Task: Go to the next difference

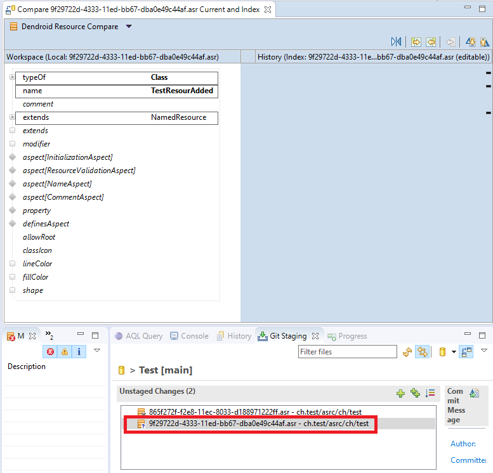Action: coord(470,42)
